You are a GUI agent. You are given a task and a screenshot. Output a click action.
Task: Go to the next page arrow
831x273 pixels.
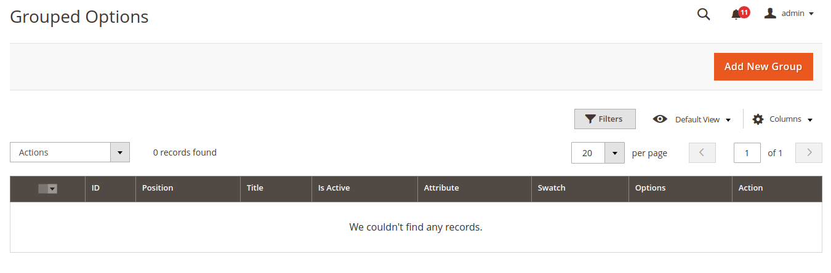pos(809,152)
